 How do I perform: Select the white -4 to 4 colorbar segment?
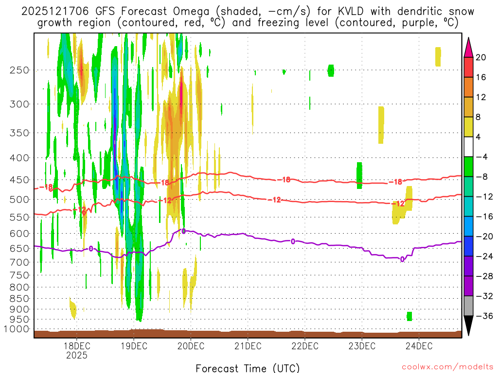click(468, 147)
